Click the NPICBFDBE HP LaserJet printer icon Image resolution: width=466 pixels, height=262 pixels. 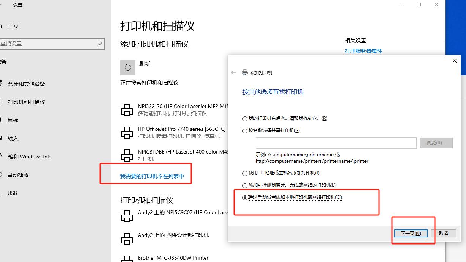(127, 155)
